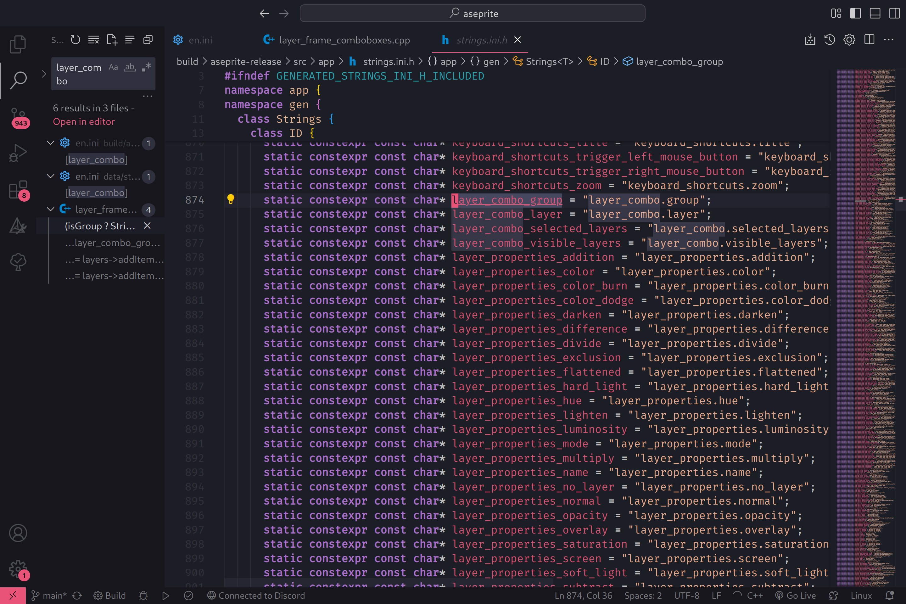Toggle search details ellipsis

pyautogui.click(x=148, y=96)
